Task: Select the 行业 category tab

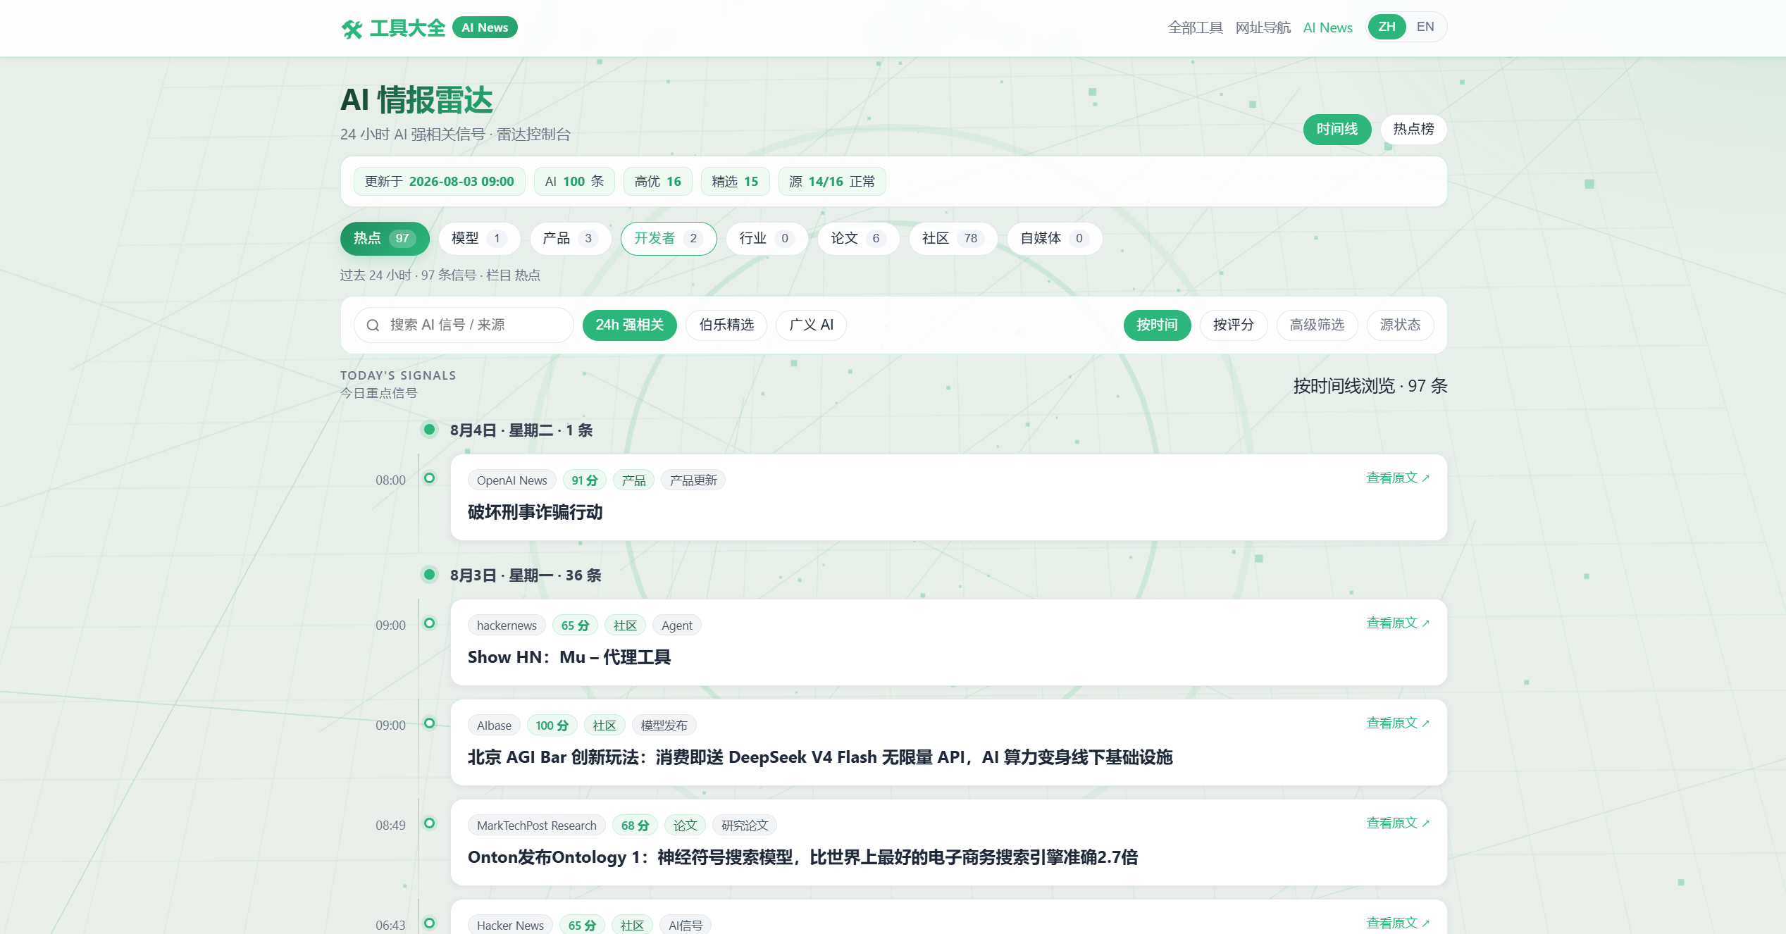Action: click(x=767, y=239)
